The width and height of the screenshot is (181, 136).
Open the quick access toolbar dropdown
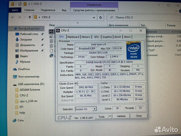click(x=29, y=4)
